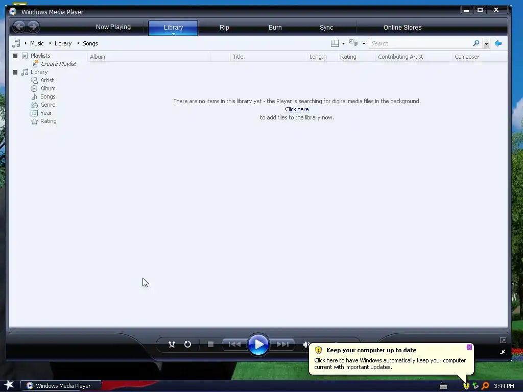The height and width of the screenshot is (392, 523).
Task: Select Genre in the library tree
Action: (47, 105)
